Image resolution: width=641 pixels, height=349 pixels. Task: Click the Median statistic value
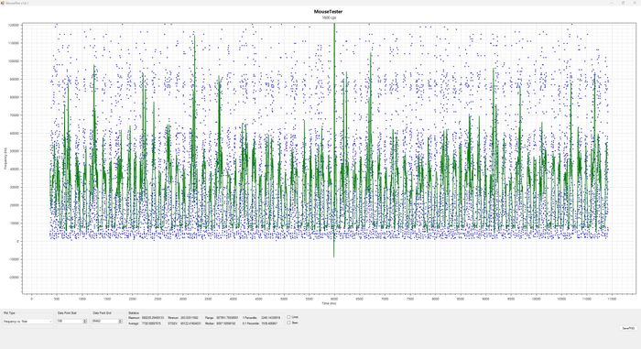(x=225, y=323)
